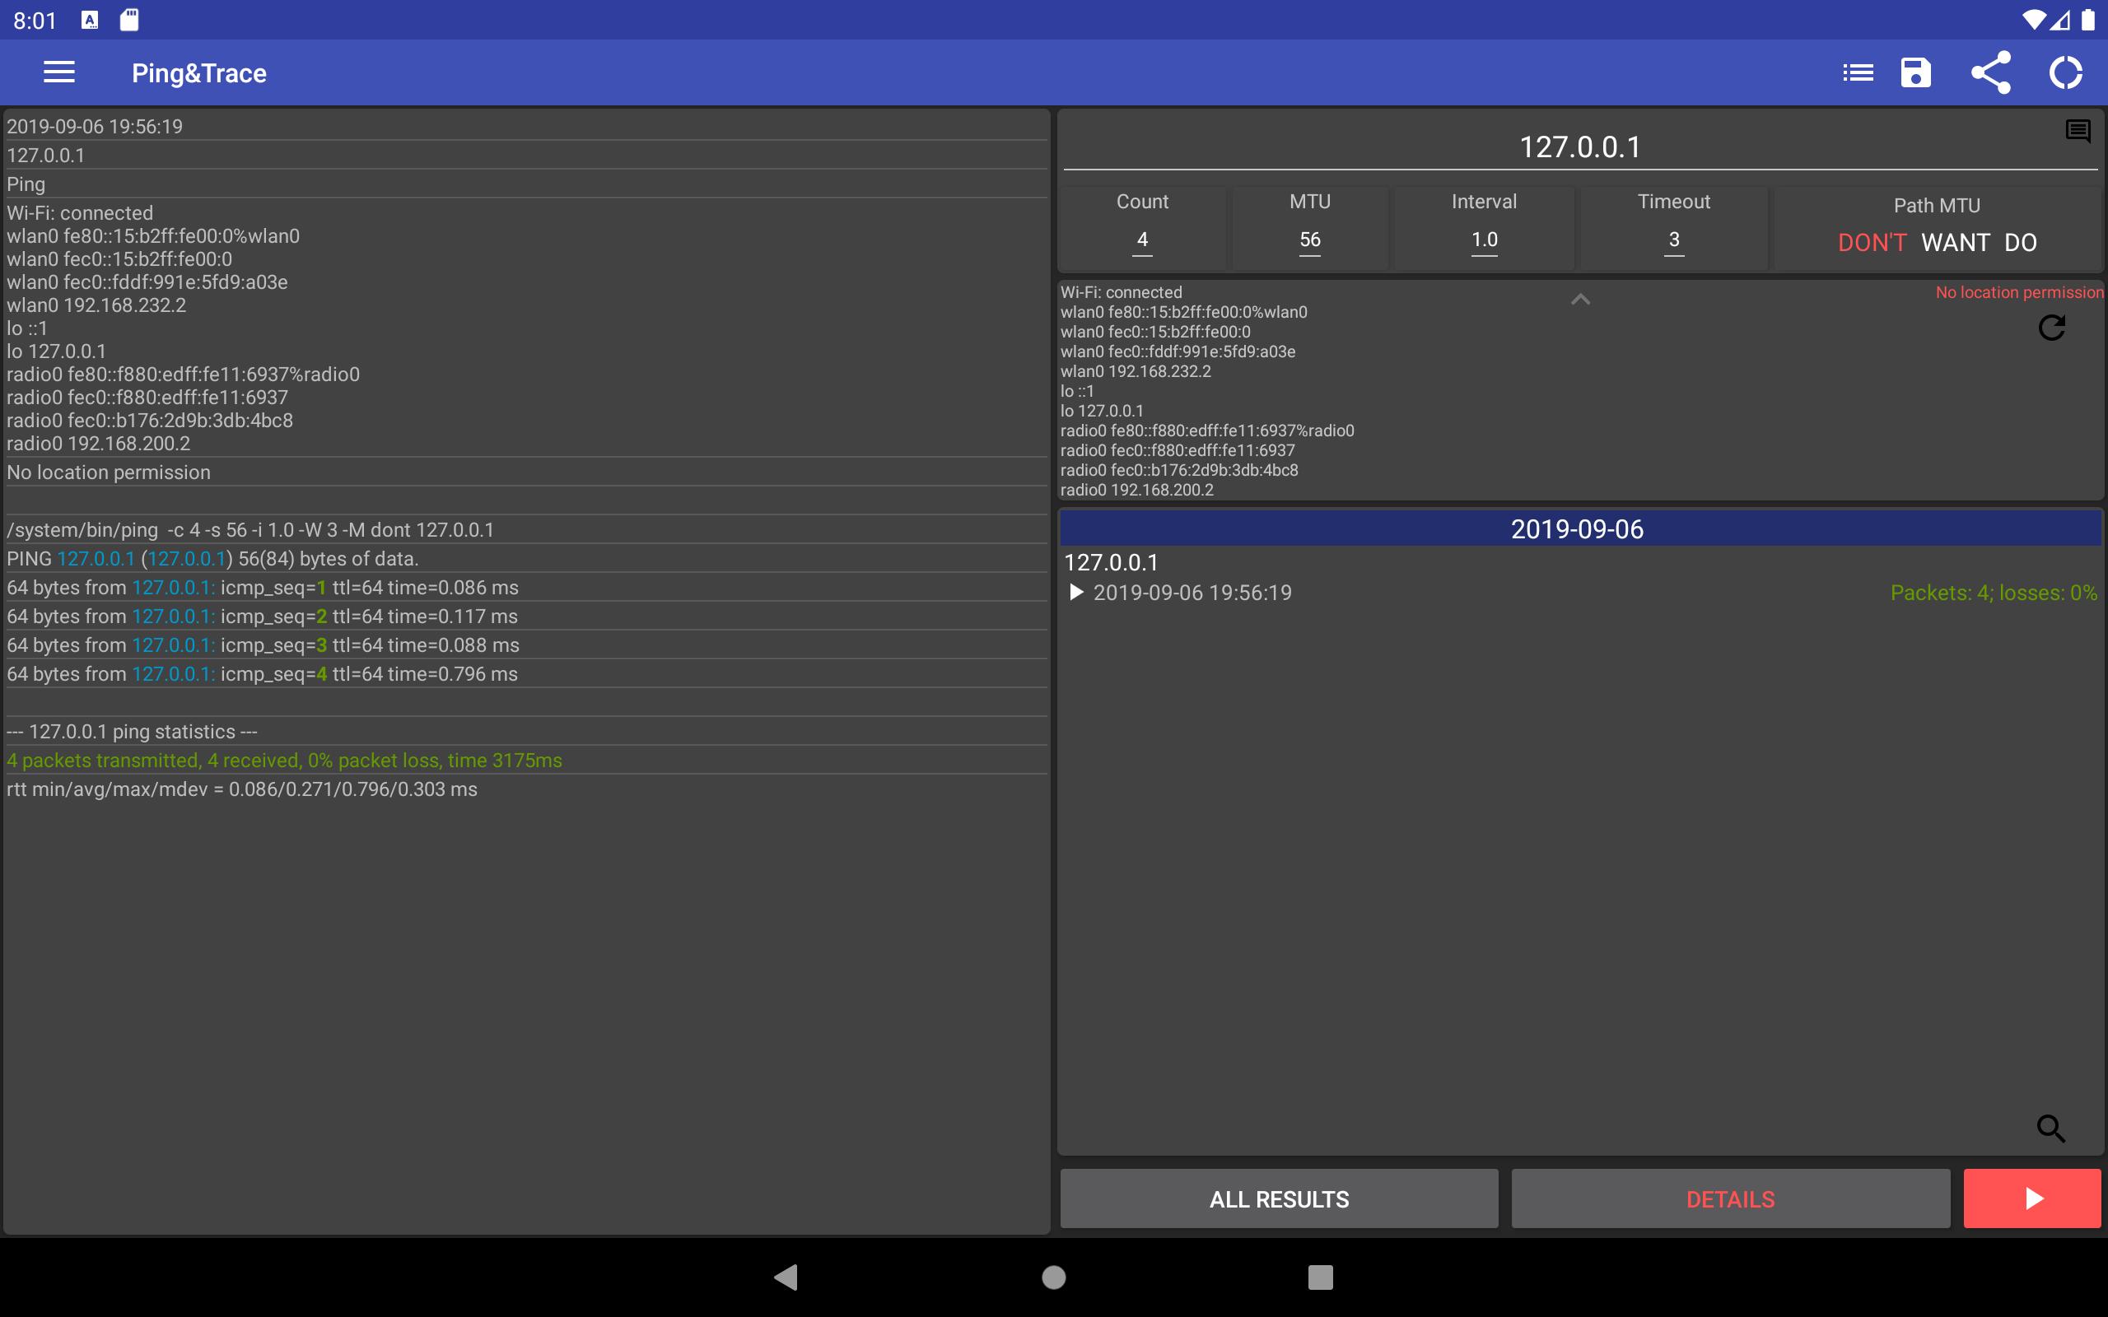Click the Interval value showing 1.0
Screen dimensions: 2108x1317
coord(1483,238)
